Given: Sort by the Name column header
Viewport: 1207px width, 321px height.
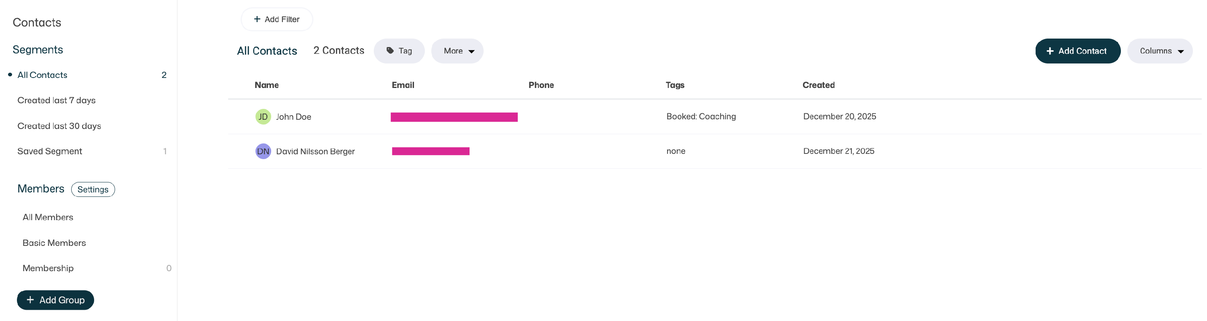Looking at the screenshot, I should pyautogui.click(x=267, y=85).
